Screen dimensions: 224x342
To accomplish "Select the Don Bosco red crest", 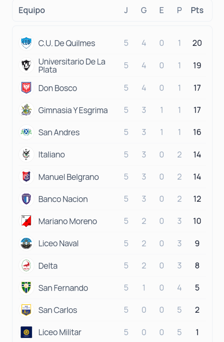I will (26, 88).
